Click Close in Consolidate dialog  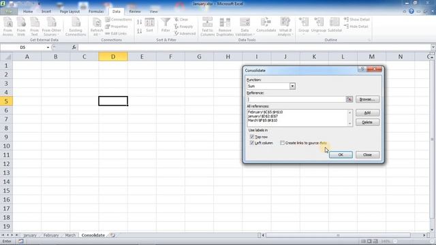tap(367, 154)
